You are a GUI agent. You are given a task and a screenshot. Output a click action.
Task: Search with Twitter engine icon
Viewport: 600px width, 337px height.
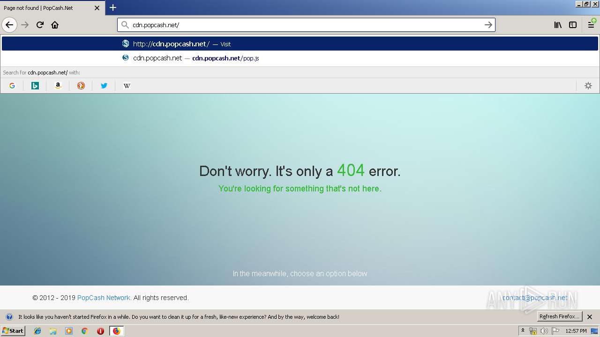pos(104,86)
